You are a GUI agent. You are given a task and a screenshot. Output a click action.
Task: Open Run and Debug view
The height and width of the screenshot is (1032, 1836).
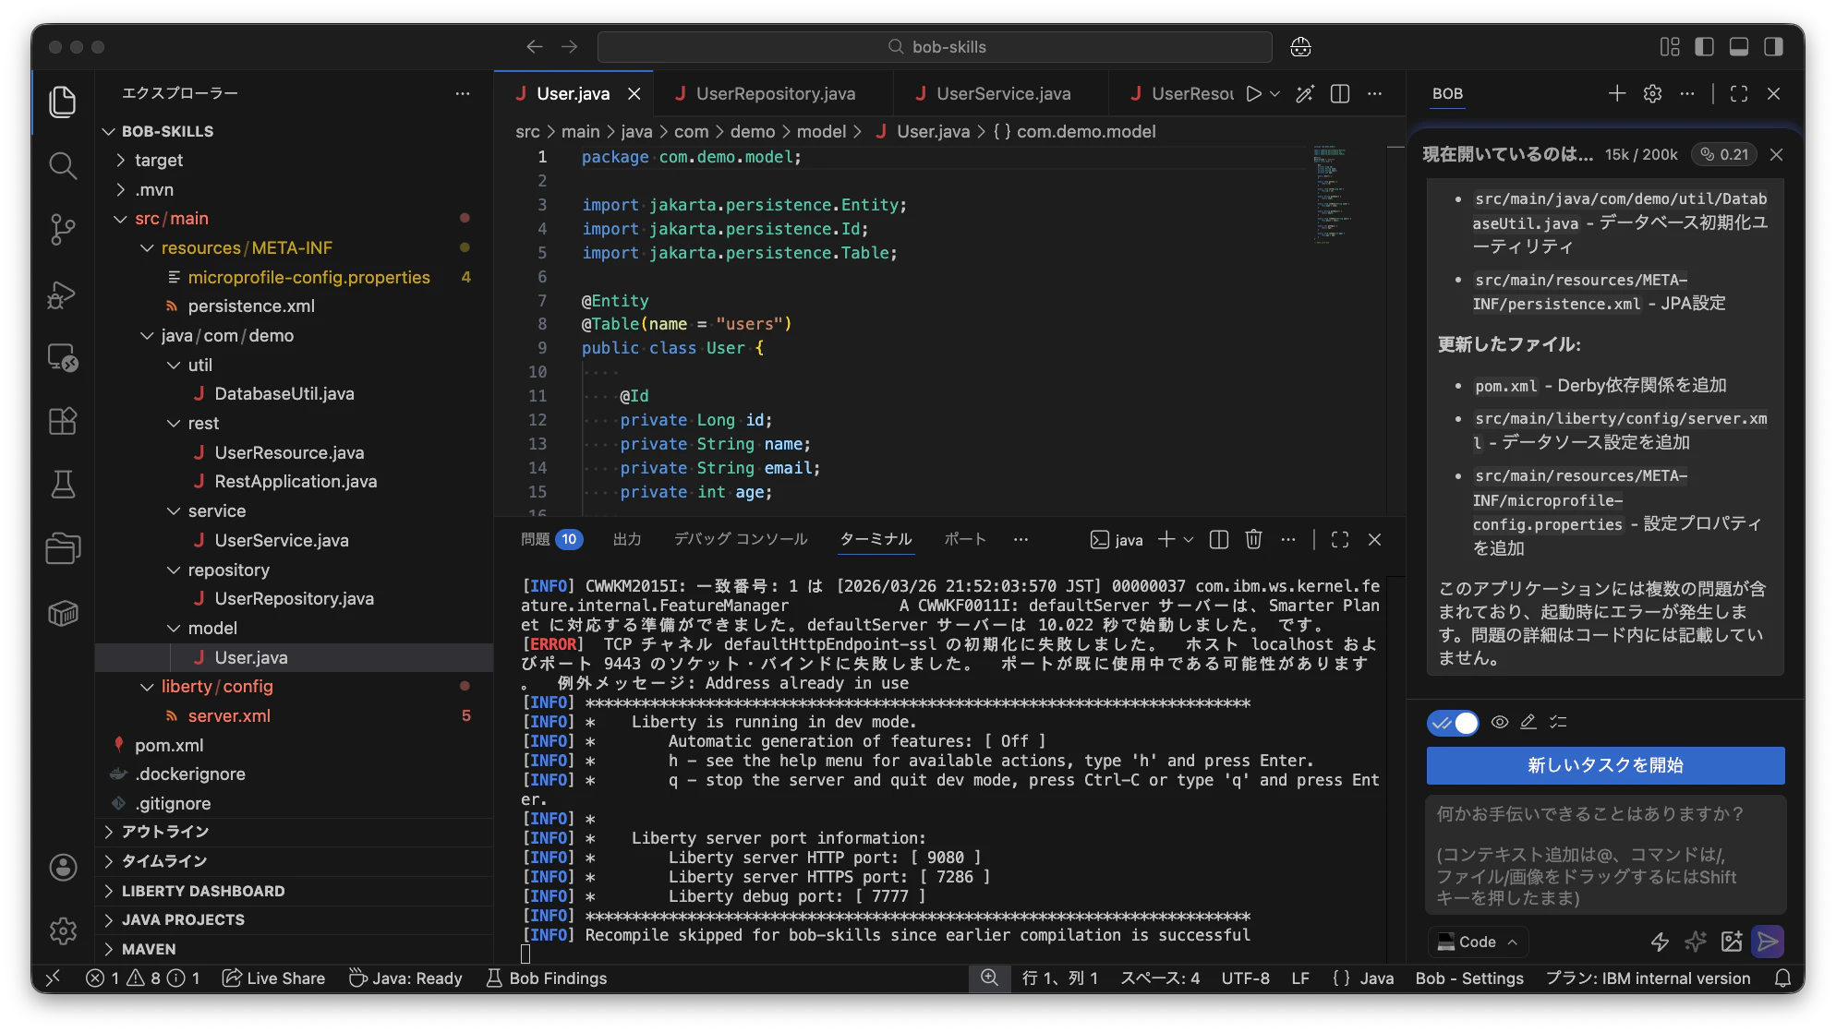coord(62,294)
